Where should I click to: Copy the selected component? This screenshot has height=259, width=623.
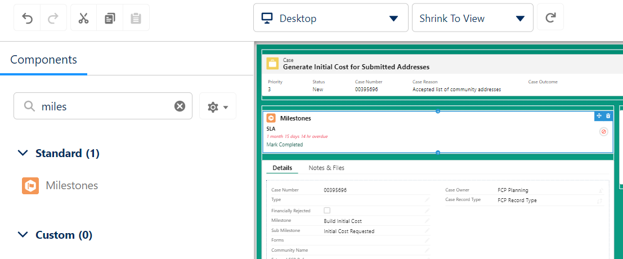pyautogui.click(x=110, y=18)
